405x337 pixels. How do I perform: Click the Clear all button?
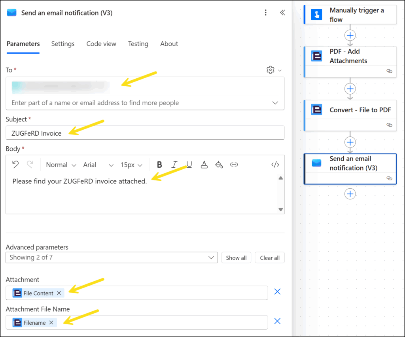(270, 258)
